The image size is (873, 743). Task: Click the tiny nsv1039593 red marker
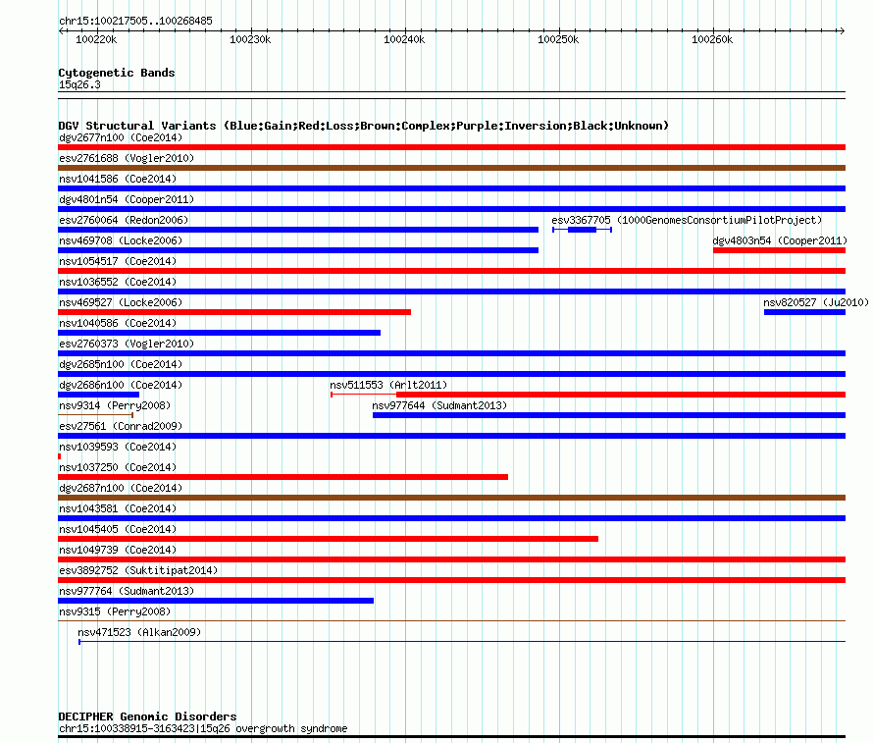[x=60, y=456]
